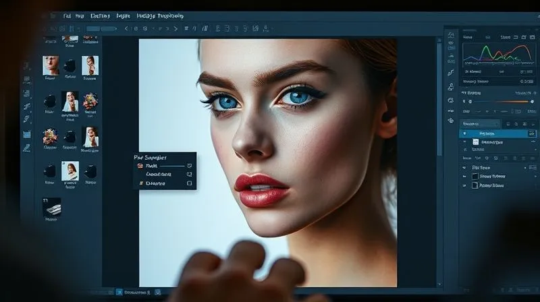This screenshot has height=302, width=540.
Task: Toggle the checkbox on Sampler popup's first row
Action: [x=189, y=166]
